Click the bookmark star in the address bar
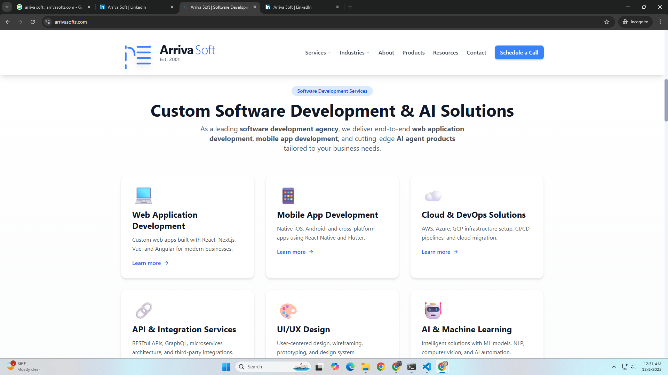Screen dimensions: 668x375 click(607, 22)
